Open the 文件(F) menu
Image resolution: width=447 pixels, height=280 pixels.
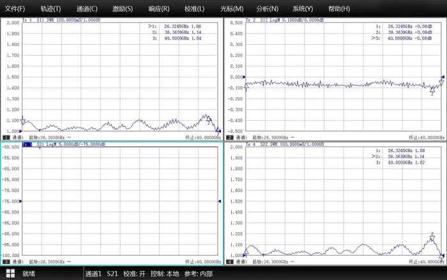pos(15,9)
